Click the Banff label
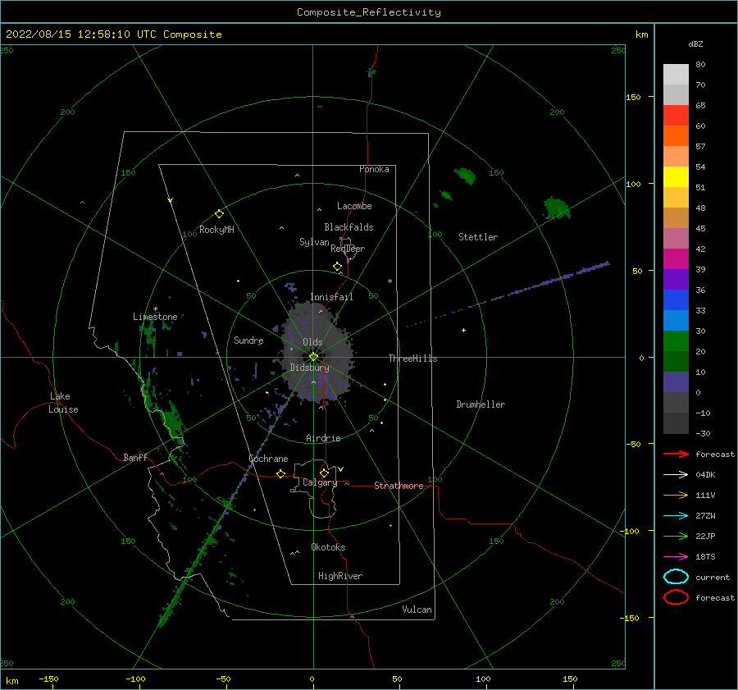 [135, 457]
